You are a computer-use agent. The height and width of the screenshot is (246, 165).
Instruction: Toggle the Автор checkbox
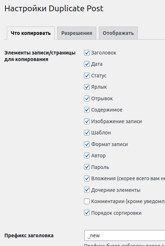click(x=87, y=156)
